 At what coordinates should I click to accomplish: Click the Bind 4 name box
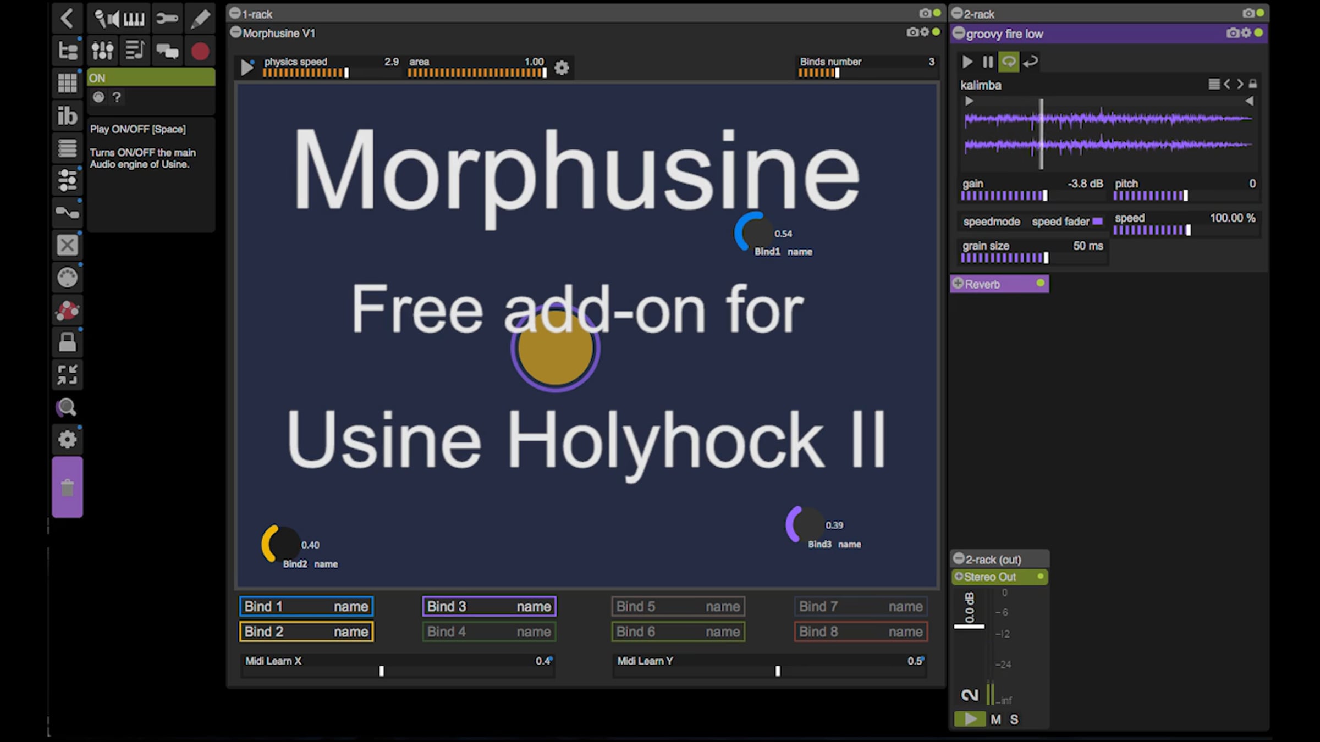click(489, 632)
